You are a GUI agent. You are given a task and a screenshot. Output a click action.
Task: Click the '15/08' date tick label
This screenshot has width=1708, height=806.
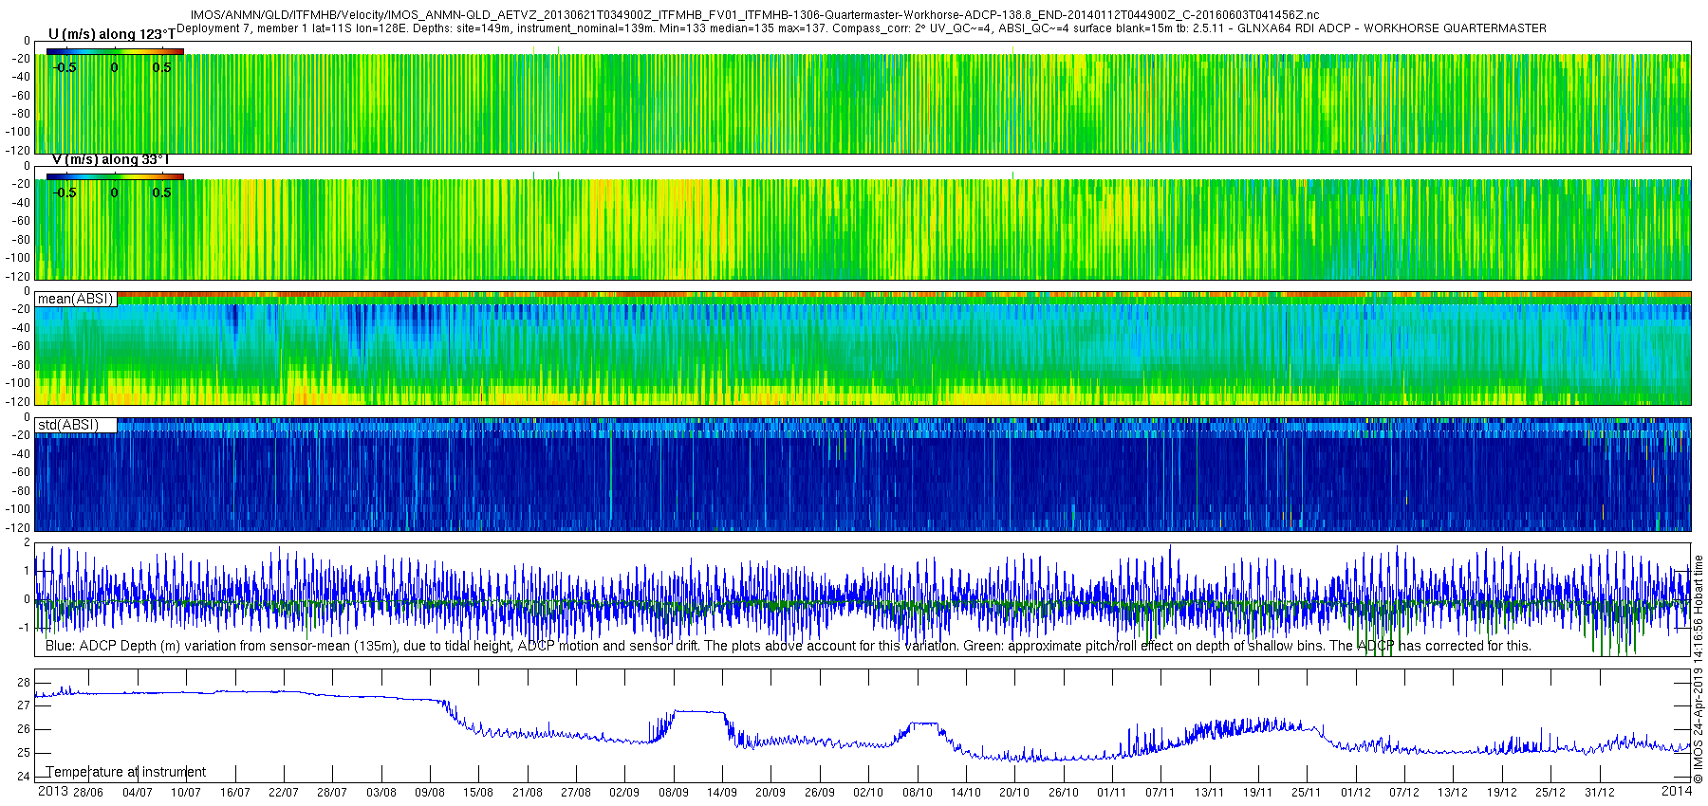coord(478,793)
